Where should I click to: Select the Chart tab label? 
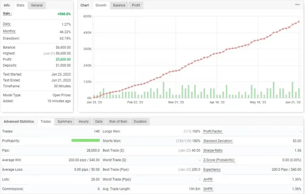point(84,5)
